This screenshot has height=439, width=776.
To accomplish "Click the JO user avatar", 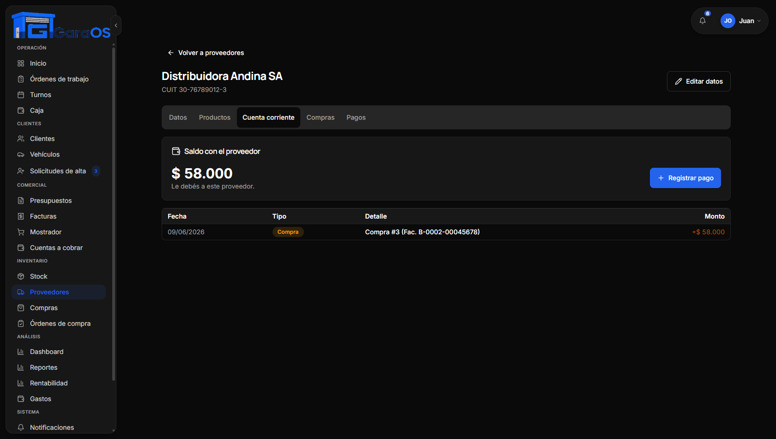I will tap(728, 21).
